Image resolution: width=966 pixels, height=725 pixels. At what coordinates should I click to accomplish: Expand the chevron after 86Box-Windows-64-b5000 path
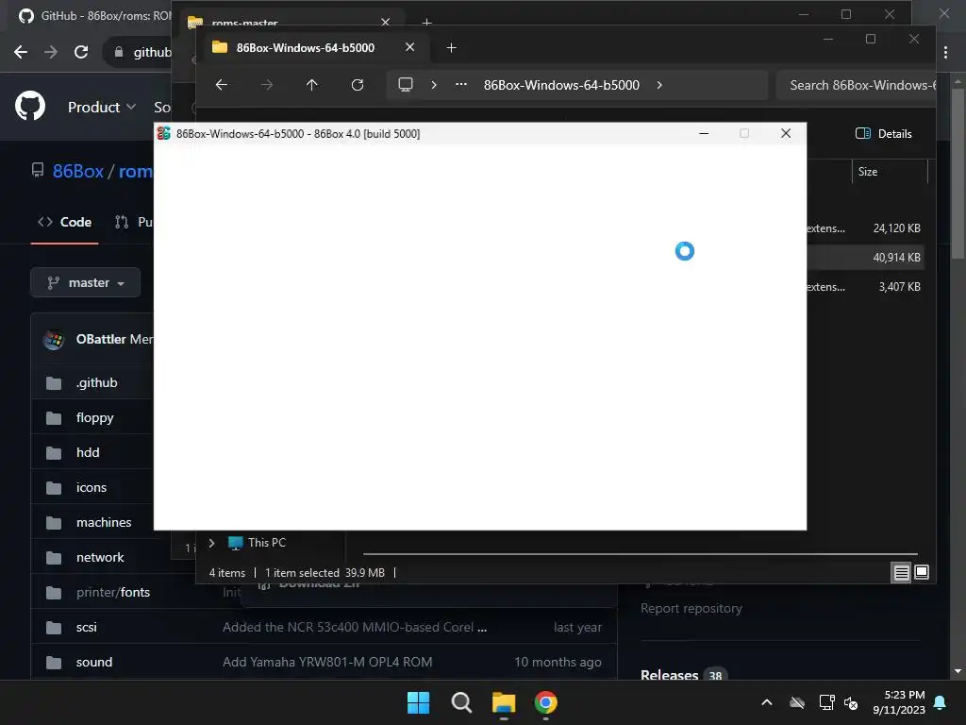click(659, 85)
